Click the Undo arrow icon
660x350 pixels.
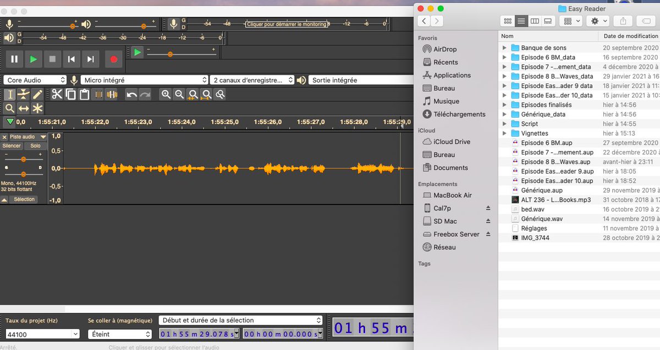click(132, 95)
